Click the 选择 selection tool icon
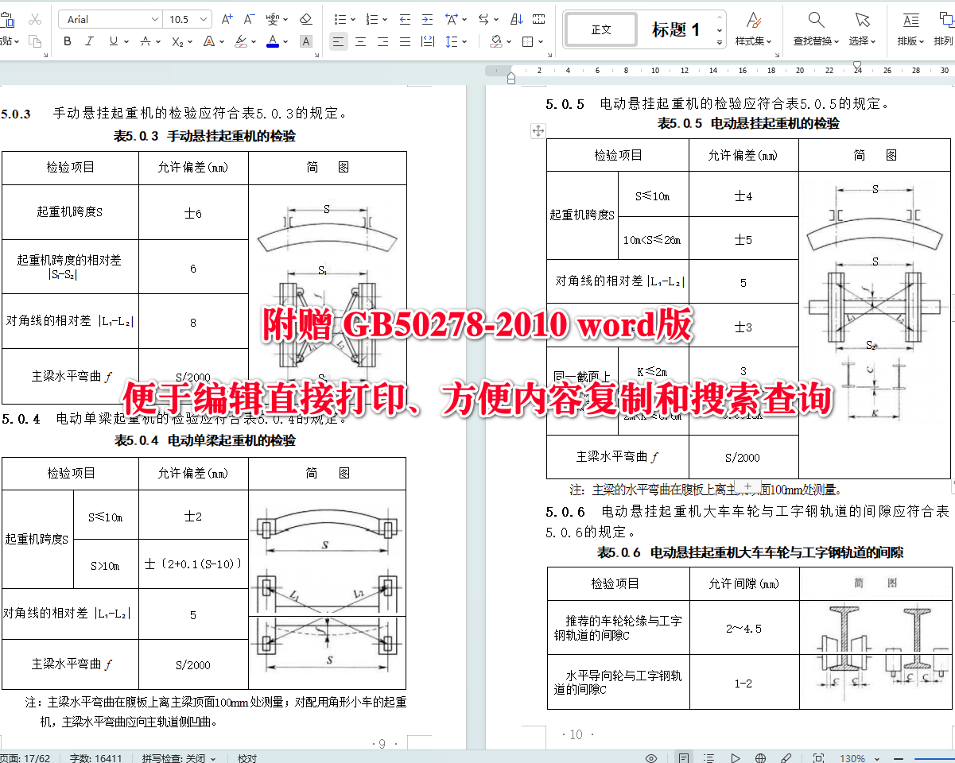The width and height of the screenshot is (955, 763). pyautogui.click(x=861, y=28)
